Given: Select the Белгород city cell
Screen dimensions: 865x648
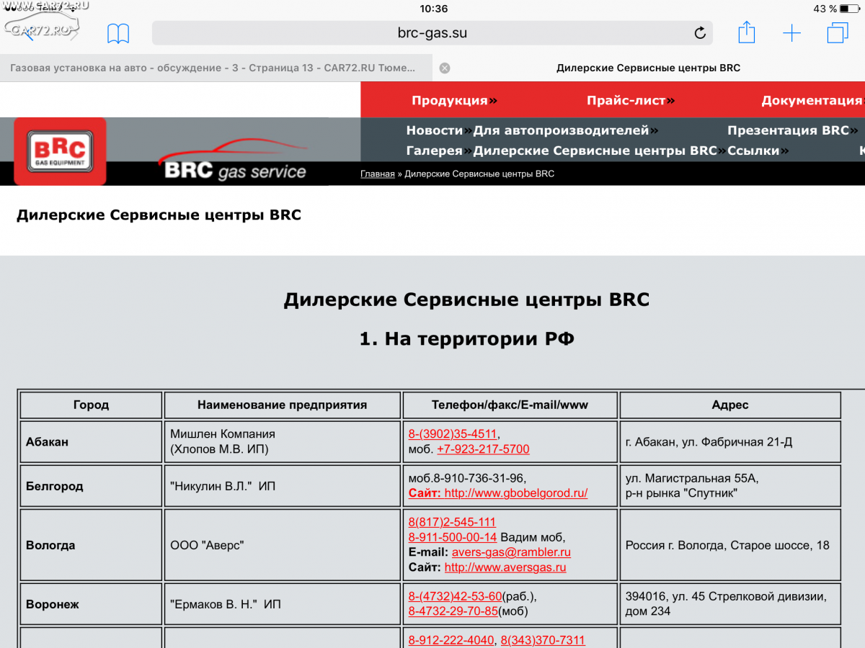Looking at the screenshot, I should coord(91,486).
